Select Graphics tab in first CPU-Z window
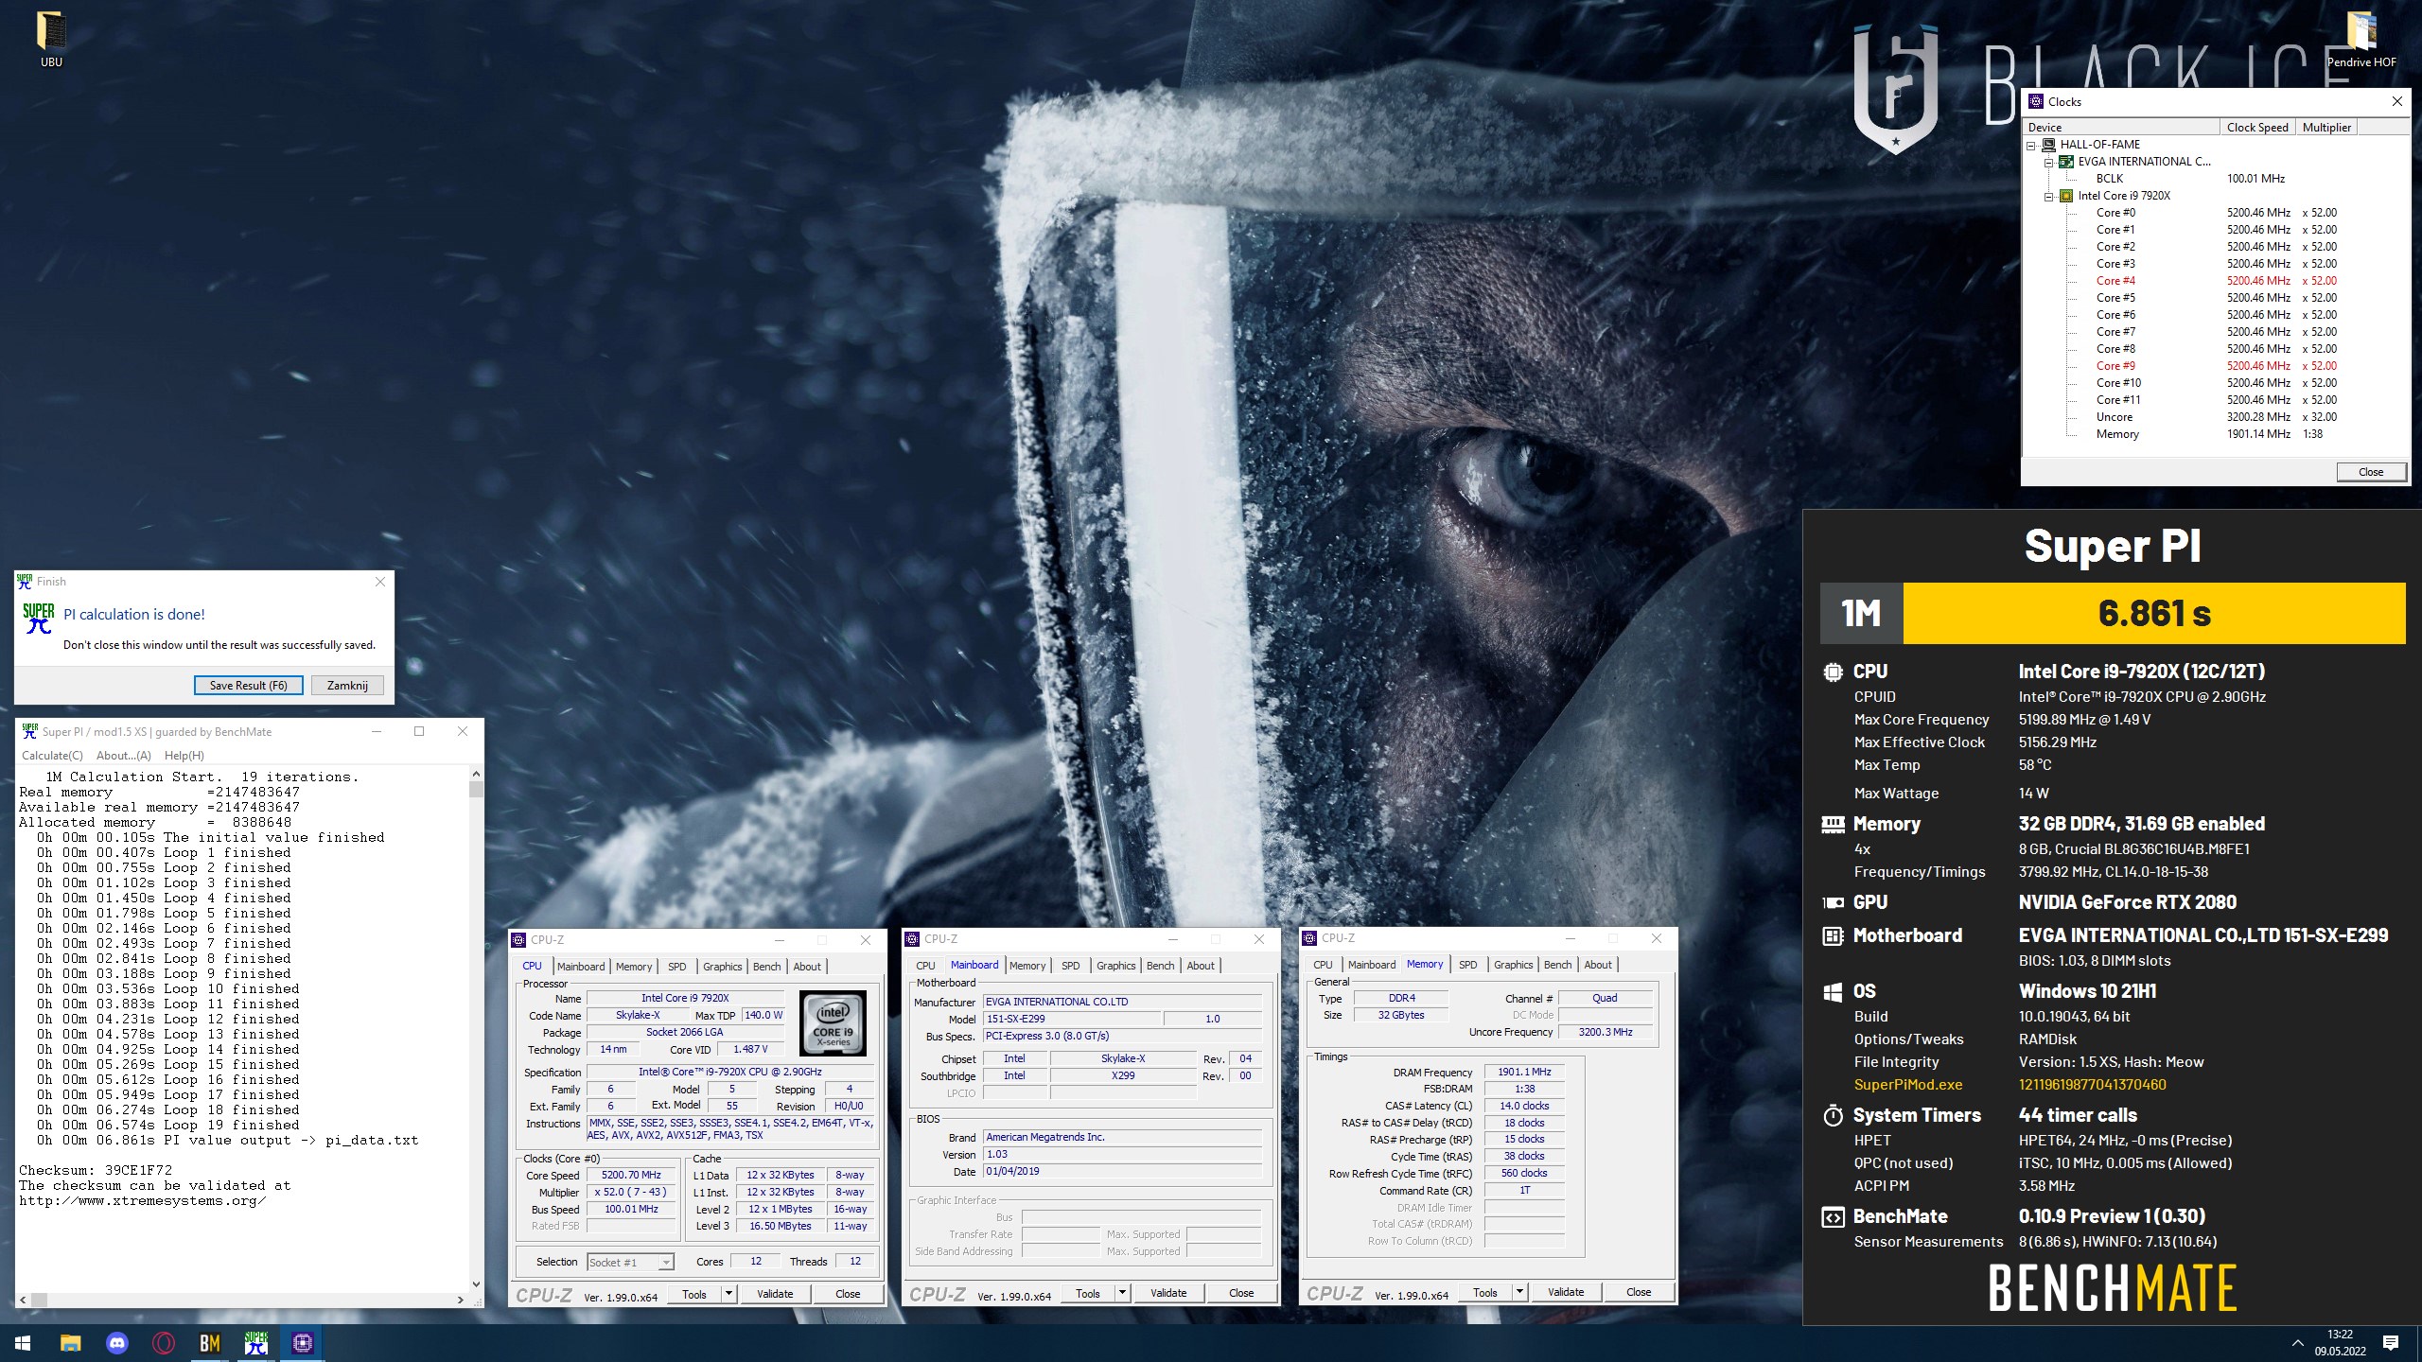 click(x=722, y=967)
